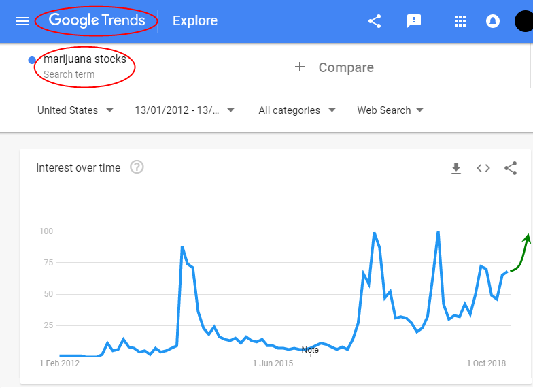The image size is (533, 388).
Task: Edit the marijuana stocks search term
Action: 85,59
